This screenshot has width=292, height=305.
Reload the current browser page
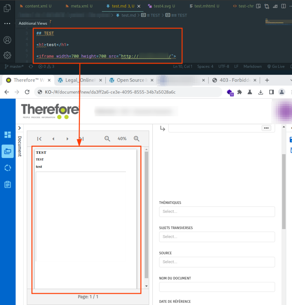pyautogui.click(x=27, y=92)
